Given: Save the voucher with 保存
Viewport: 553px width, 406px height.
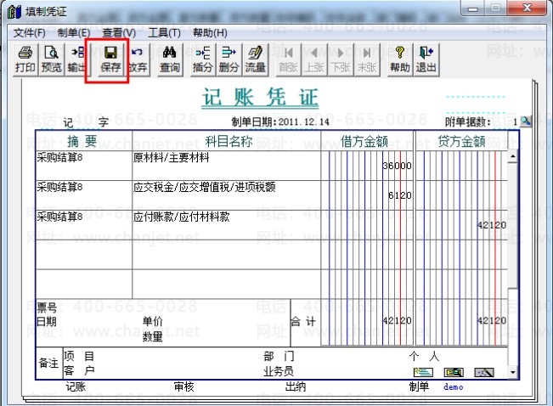Looking at the screenshot, I should 110,59.
